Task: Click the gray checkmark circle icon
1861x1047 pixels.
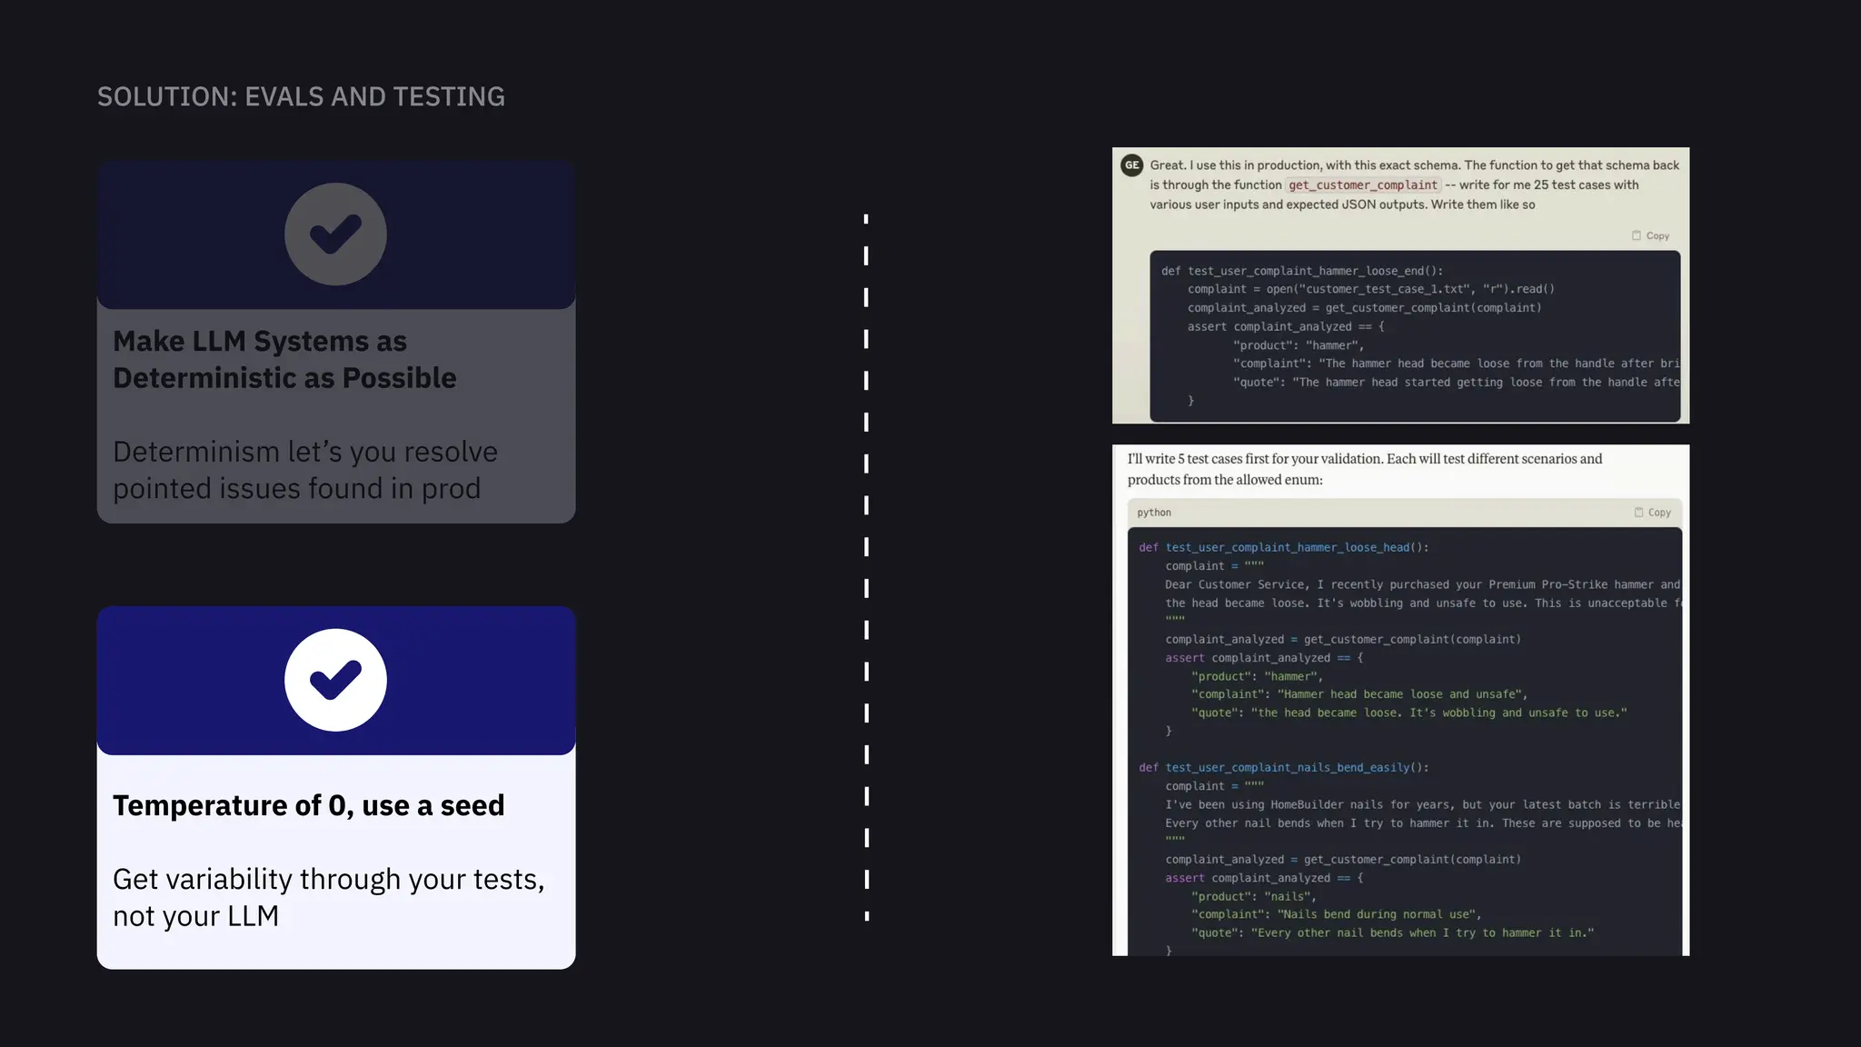Action: click(335, 234)
